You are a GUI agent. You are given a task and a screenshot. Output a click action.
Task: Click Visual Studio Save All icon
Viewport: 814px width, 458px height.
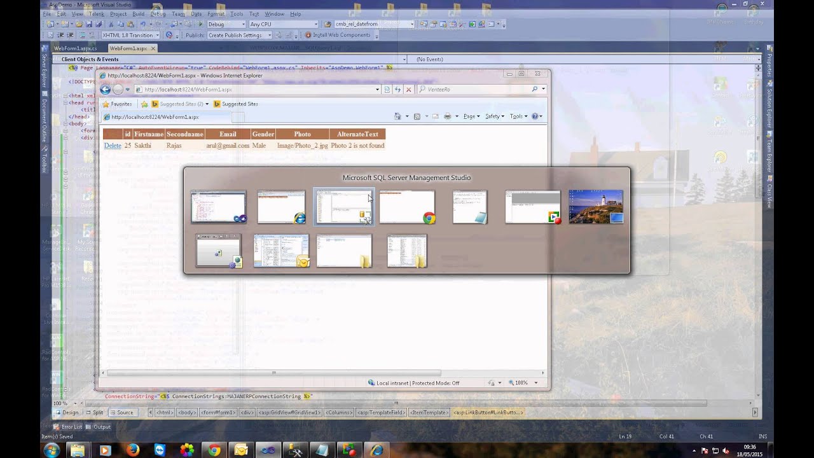(x=100, y=24)
